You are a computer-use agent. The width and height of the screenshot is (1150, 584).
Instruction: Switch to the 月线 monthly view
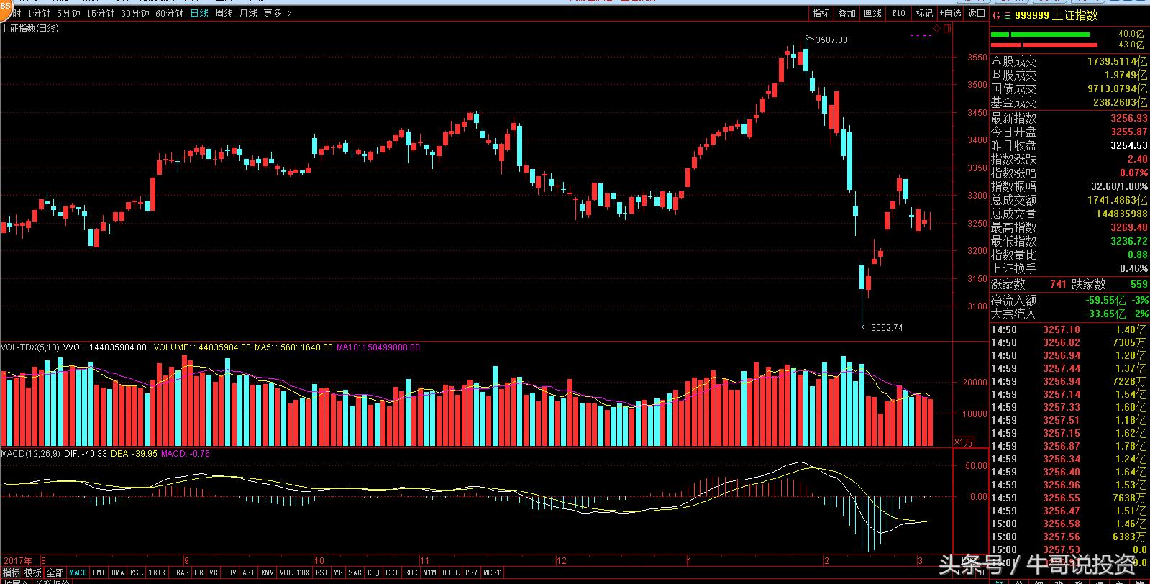coord(248,13)
